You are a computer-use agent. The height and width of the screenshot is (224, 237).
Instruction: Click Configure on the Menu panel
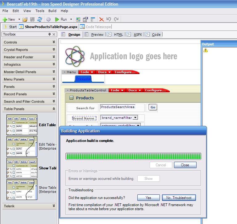(x=126, y=72)
